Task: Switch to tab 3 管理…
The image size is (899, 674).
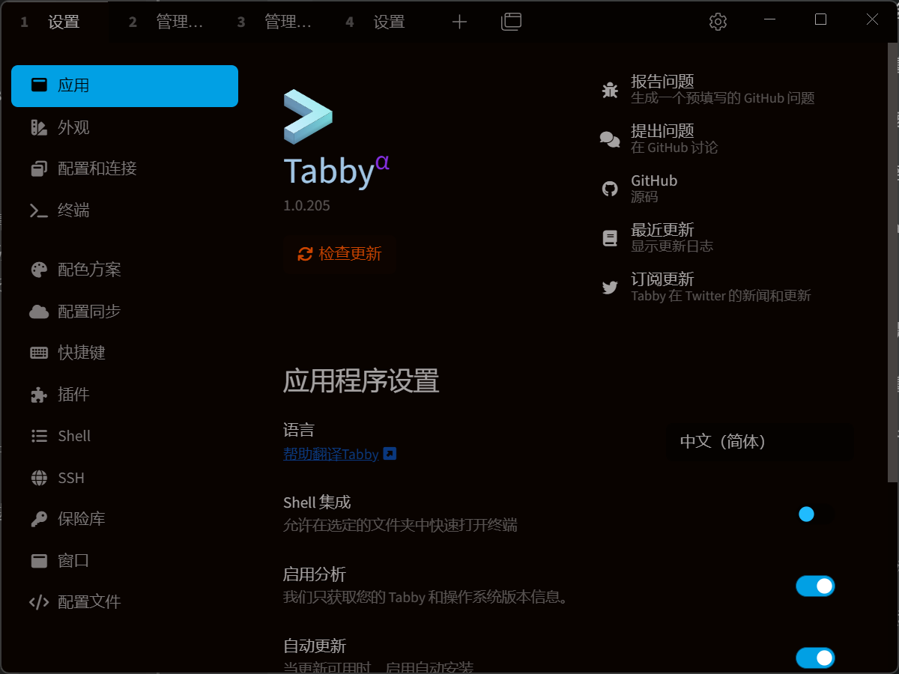Action: tap(272, 22)
